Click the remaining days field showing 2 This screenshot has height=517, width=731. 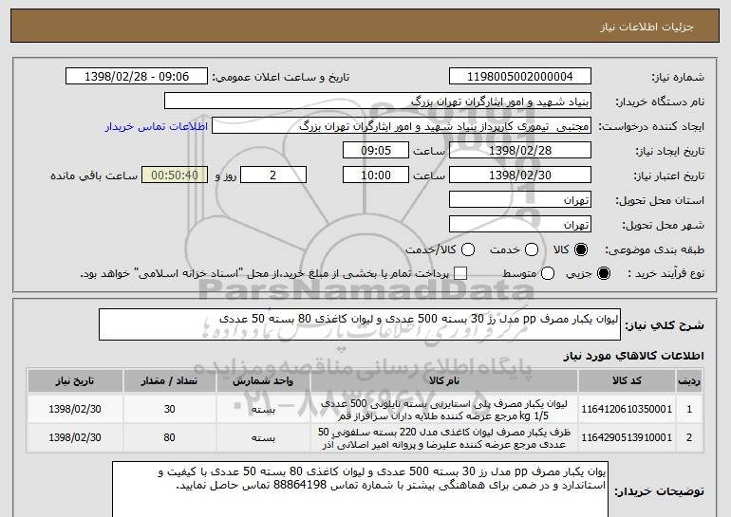(273, 175)
